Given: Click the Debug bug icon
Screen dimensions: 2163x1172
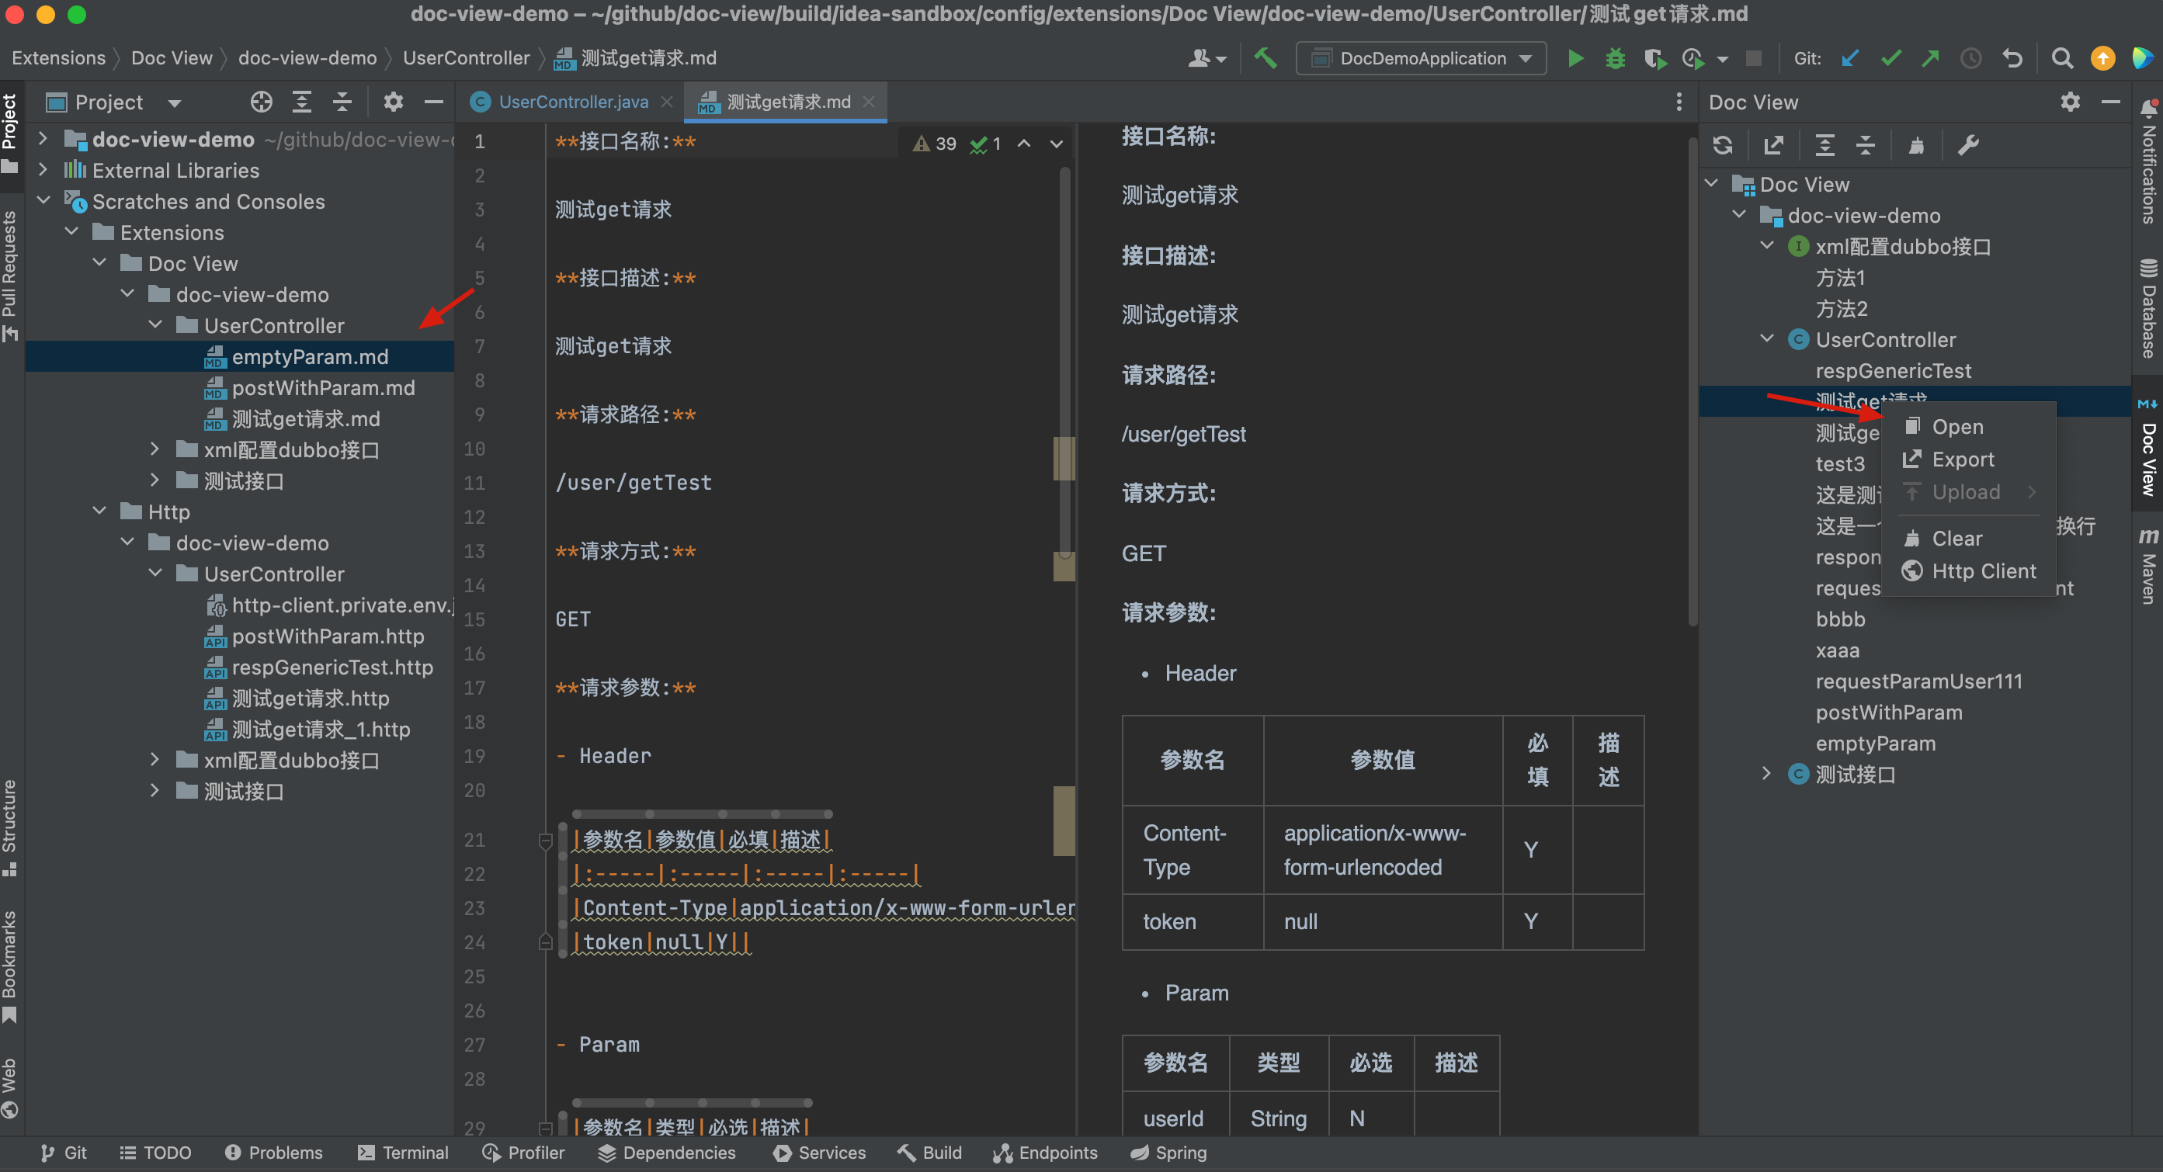Looking at the screenshot, I should click(x=1615, y=58).
